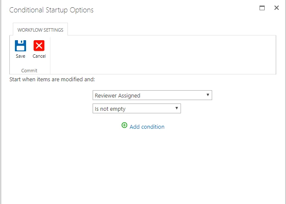Click the Commit group label

pos(29,71)
